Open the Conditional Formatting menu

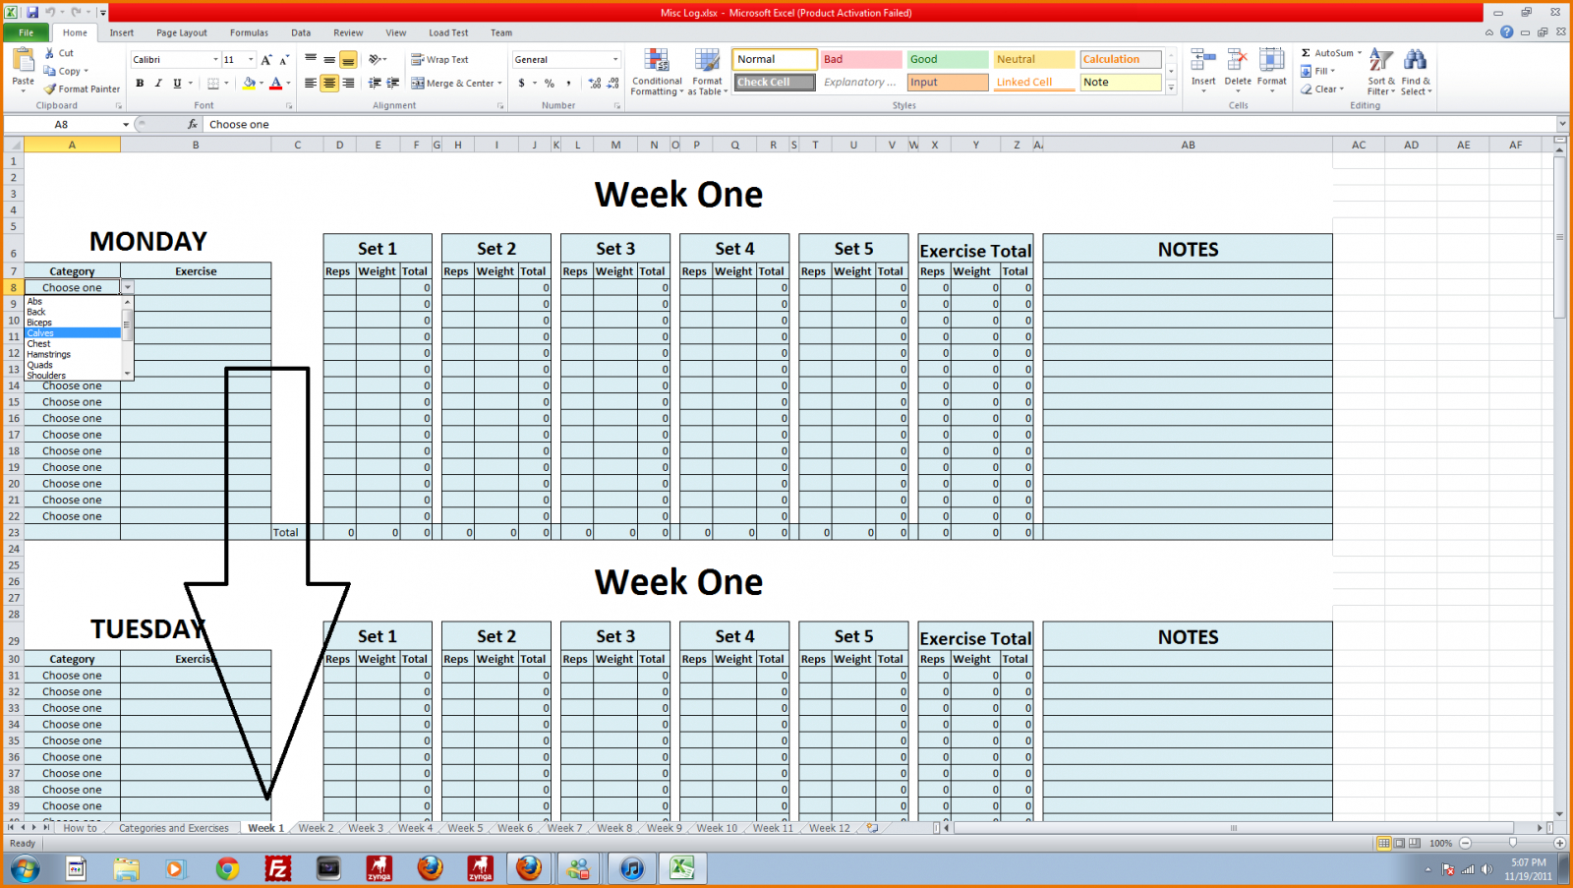click(x=657, y=72)
